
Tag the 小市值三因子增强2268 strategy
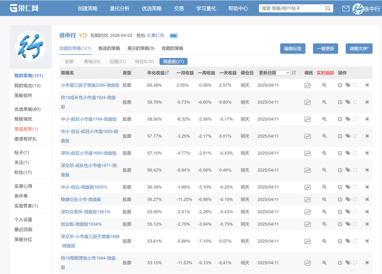(x=348, y=85)
